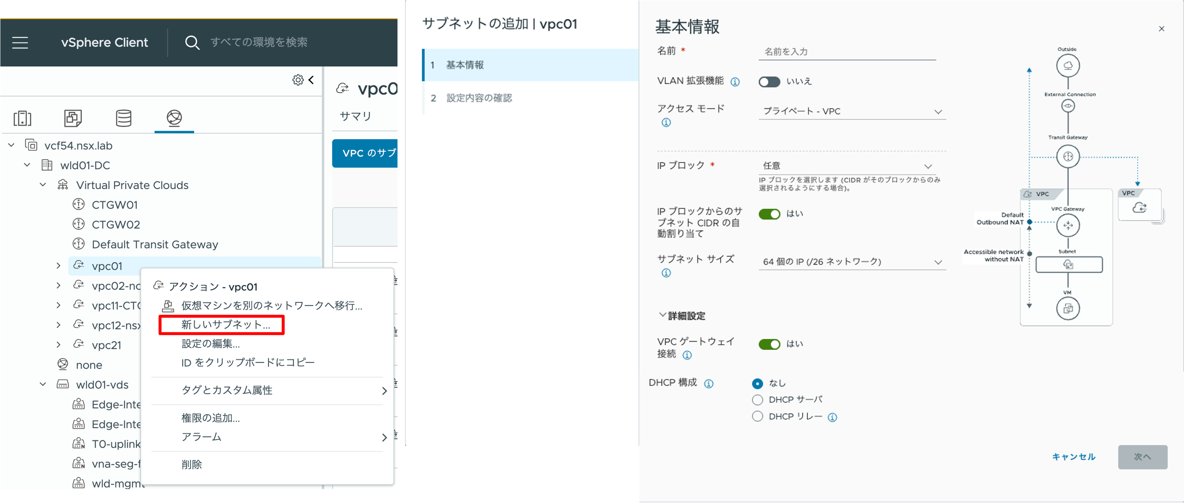Show サブネット サイズ info tooltip icon

[666, 273]
